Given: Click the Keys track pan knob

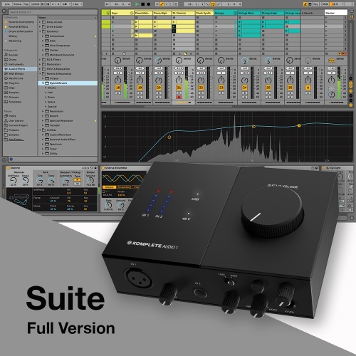Looking at the screenshot, I should (x=118, y=80).
